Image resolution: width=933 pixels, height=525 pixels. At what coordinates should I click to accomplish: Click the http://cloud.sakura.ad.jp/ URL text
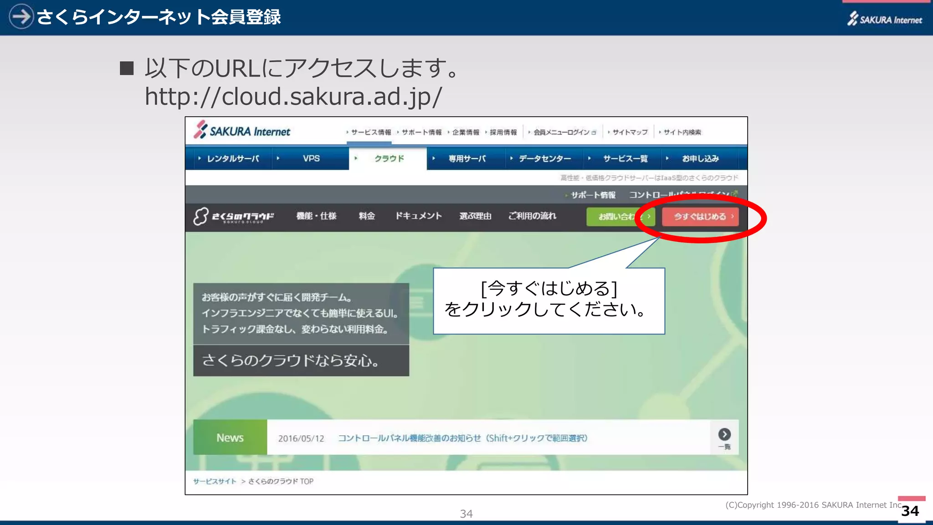point(293,97)
